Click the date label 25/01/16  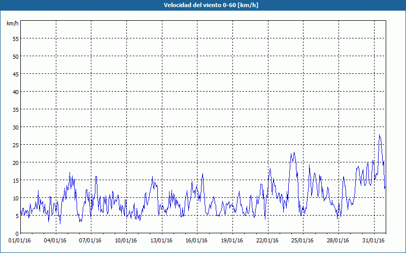tap(302, 241)
